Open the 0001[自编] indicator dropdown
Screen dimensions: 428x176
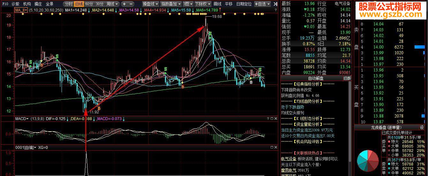[x=26, y=147]
